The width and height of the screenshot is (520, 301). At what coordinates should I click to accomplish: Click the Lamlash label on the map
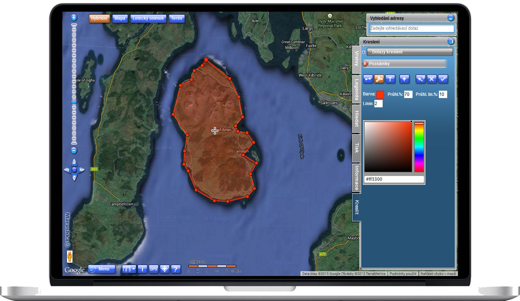coord(241,151)
